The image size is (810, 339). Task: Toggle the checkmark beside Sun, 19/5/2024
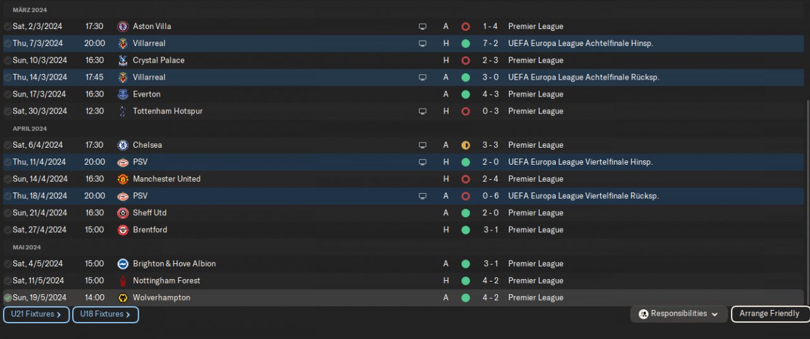coord(8,298)
